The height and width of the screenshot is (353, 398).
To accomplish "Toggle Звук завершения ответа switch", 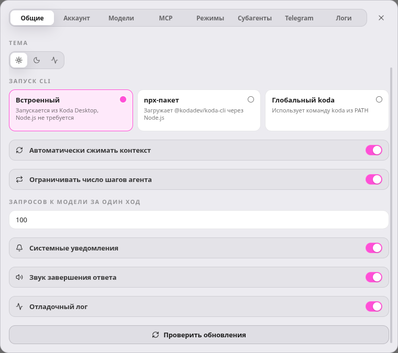I will (373, 278).
